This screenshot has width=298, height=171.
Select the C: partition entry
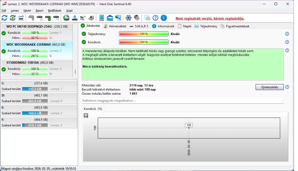[x=39, y=86]
